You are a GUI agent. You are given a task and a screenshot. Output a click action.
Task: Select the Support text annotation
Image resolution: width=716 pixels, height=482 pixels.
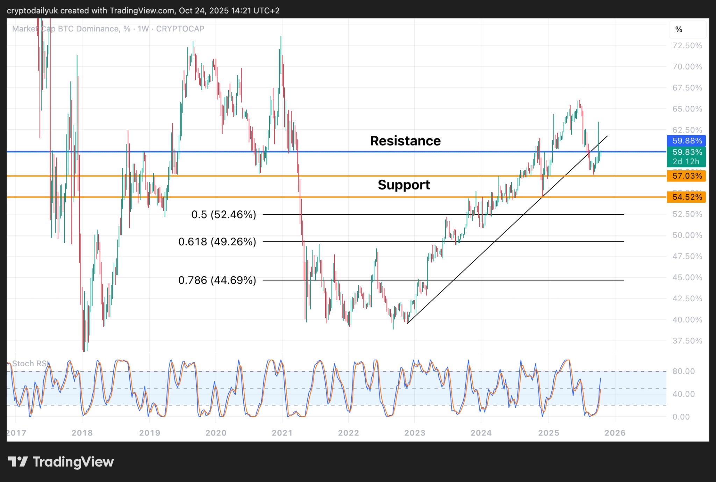[x=404, y=185]
